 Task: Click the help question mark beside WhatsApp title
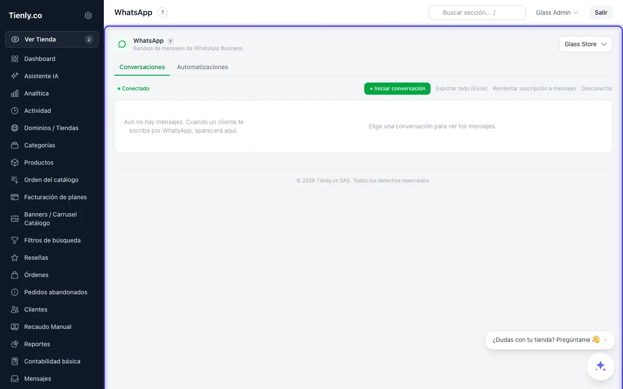163,13
